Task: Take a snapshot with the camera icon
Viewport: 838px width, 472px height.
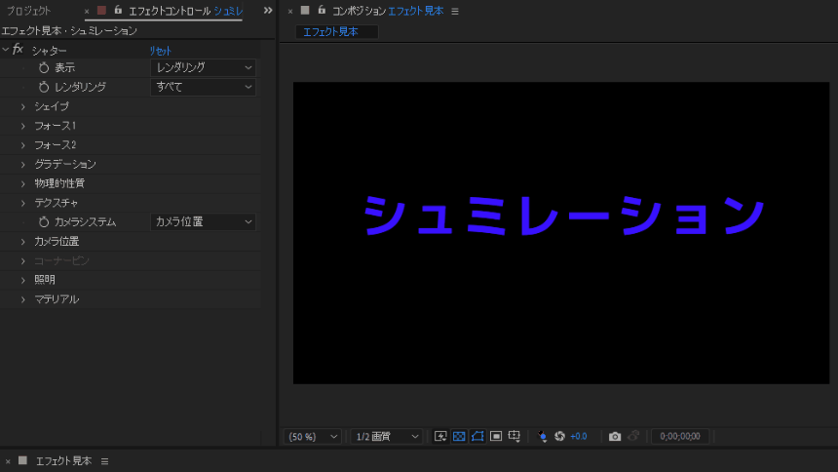Action: pyautogui.click(x=615, y=437)
